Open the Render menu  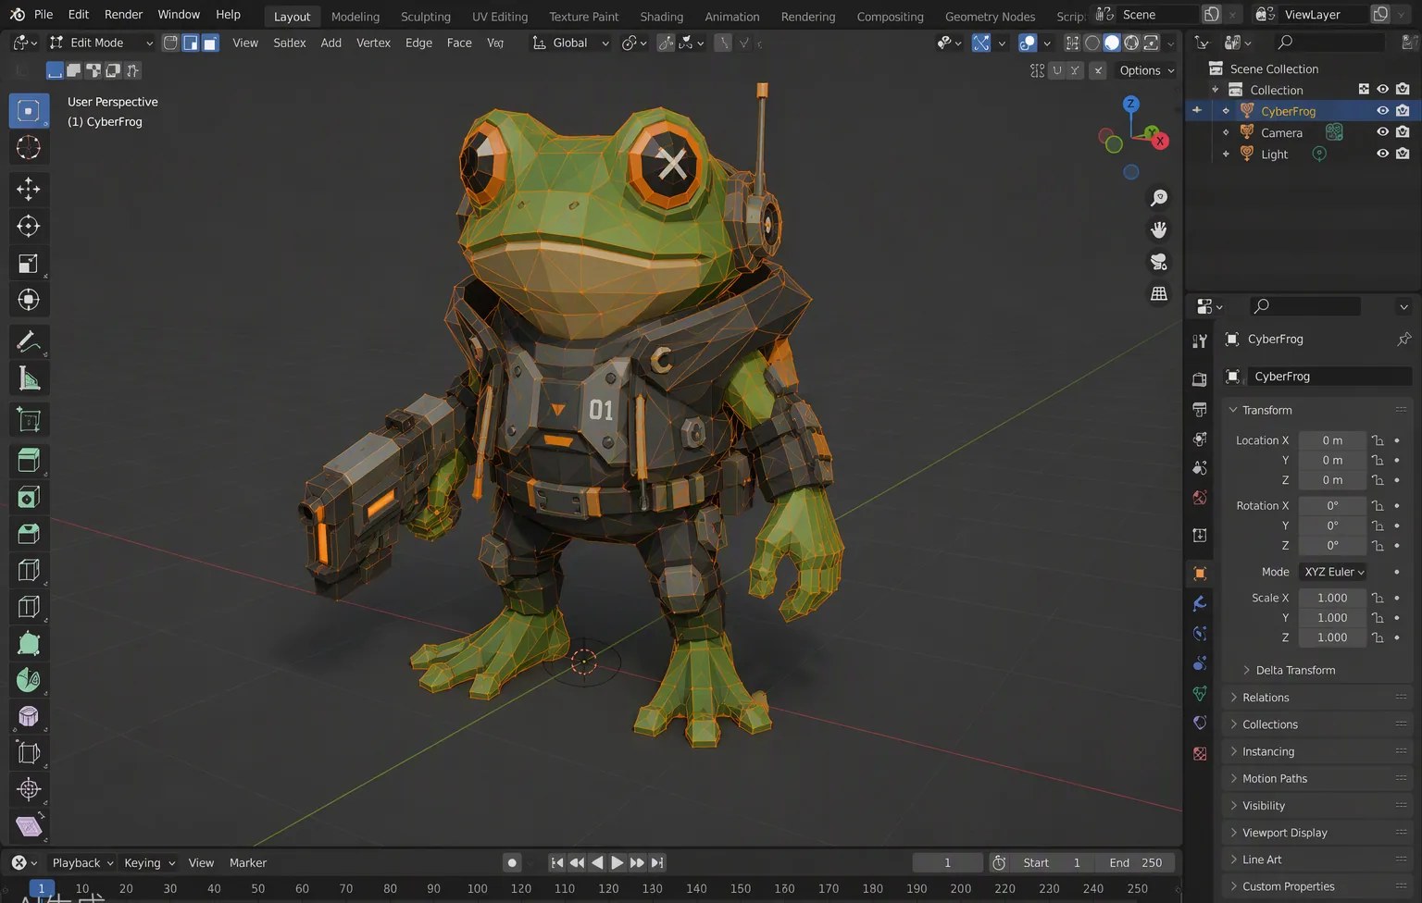tap(123, 15)
